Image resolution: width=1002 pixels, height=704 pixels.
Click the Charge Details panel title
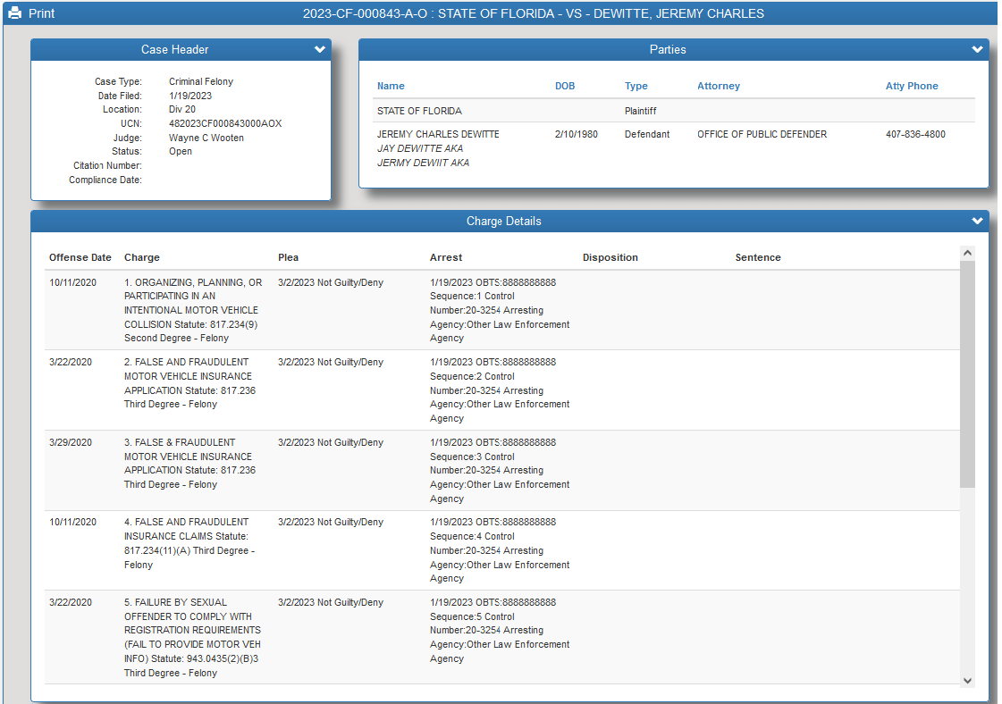point(503,221)
